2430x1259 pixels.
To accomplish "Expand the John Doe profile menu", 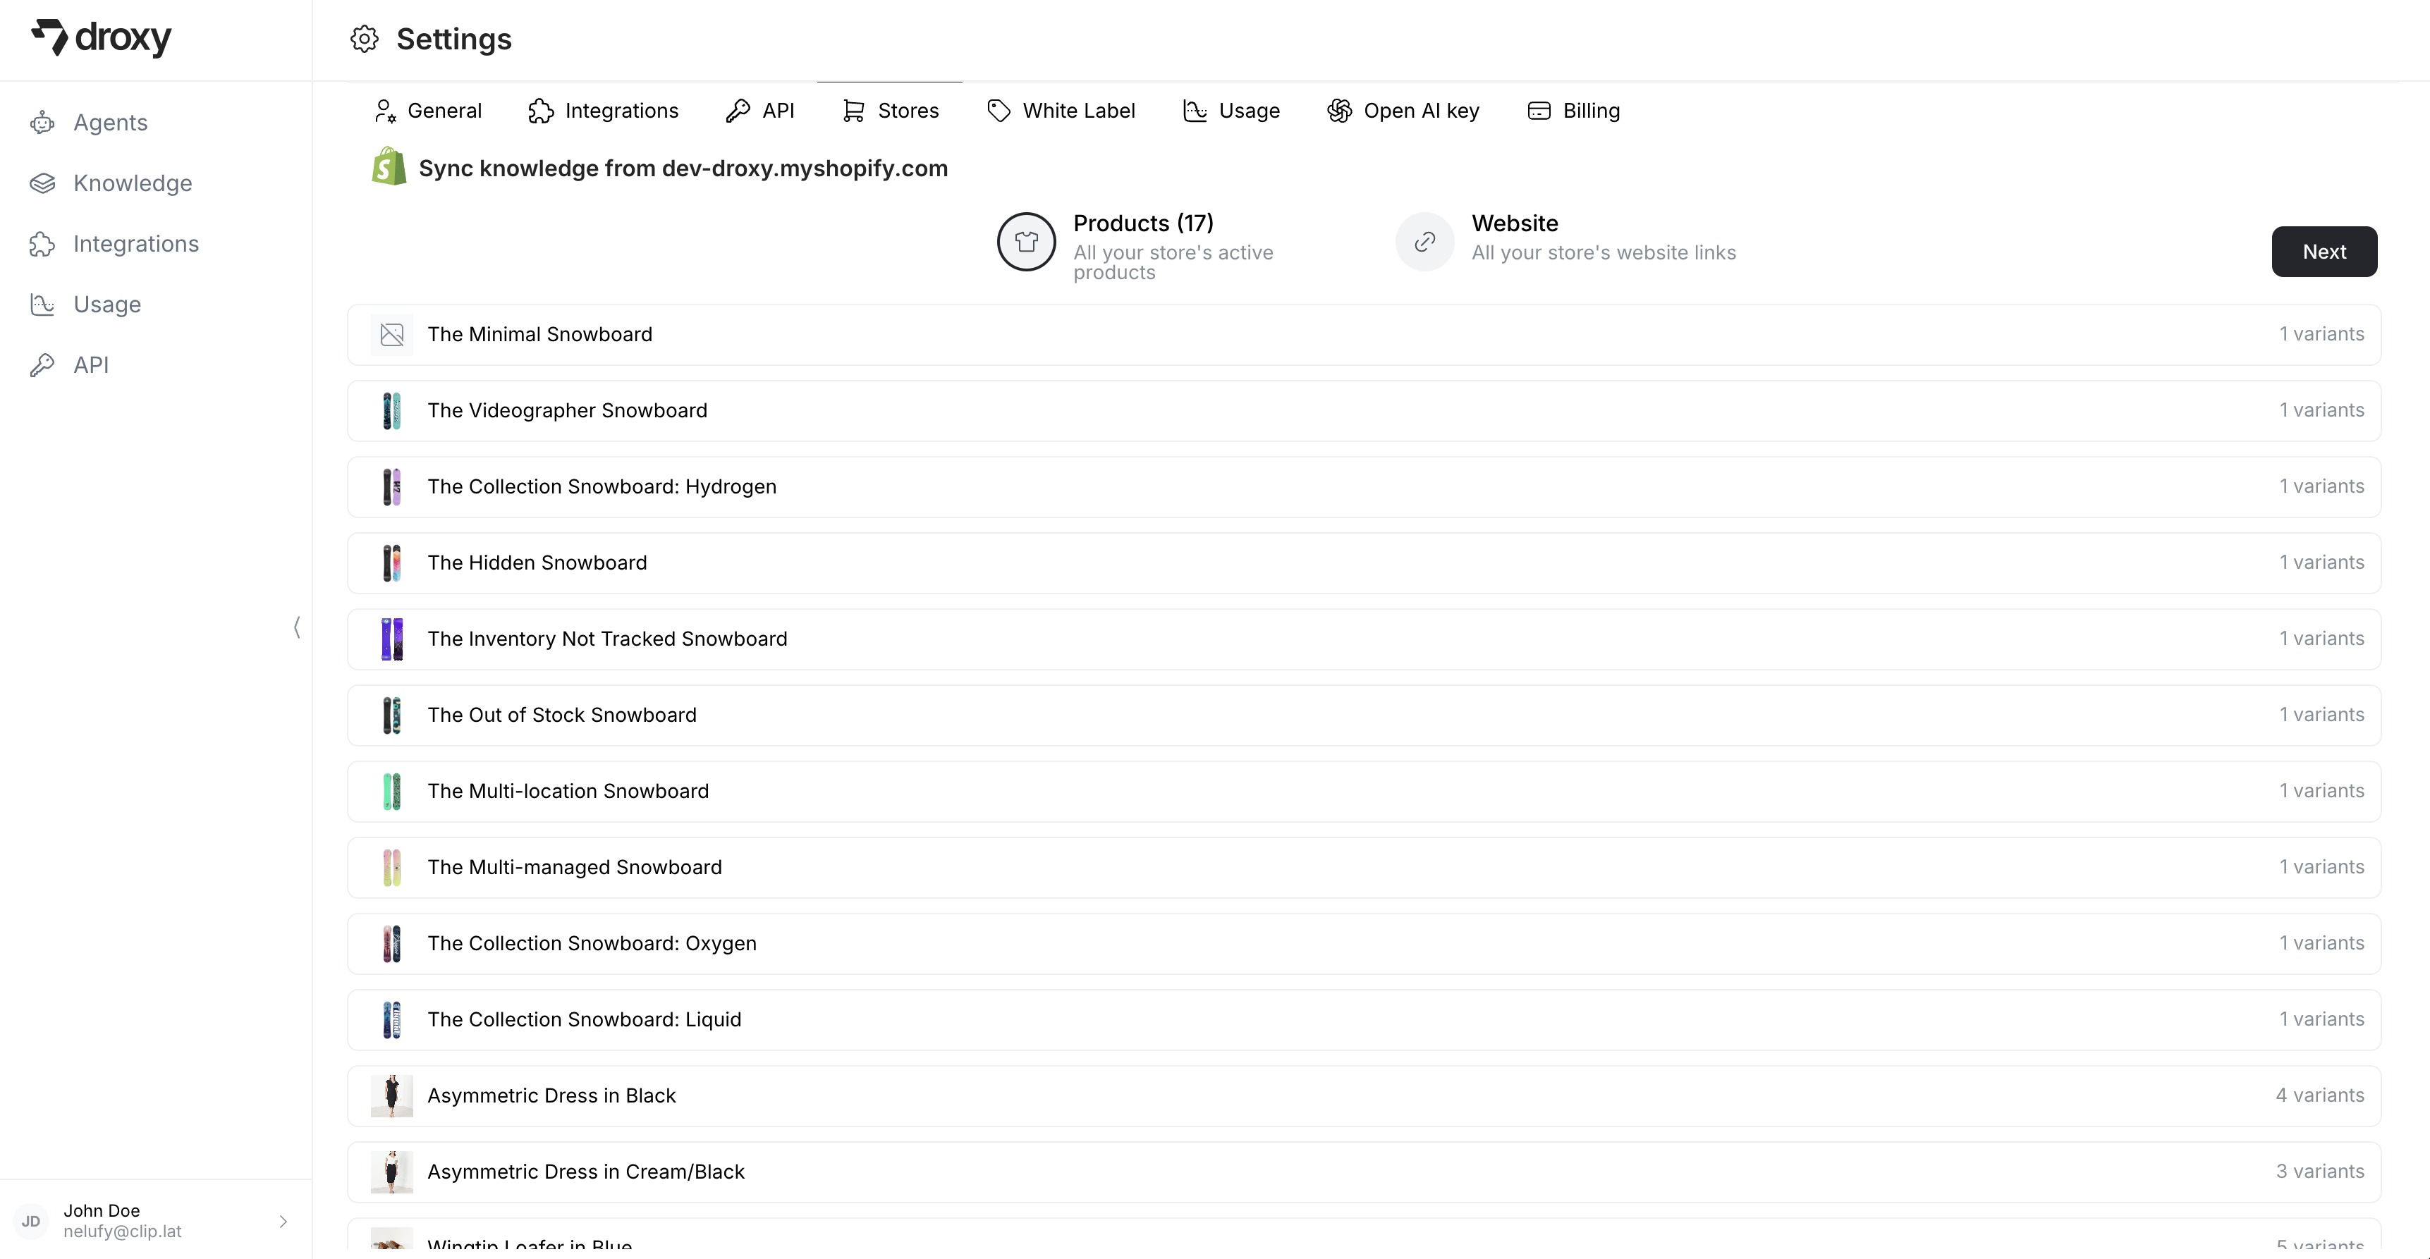I will (284, 1221).
